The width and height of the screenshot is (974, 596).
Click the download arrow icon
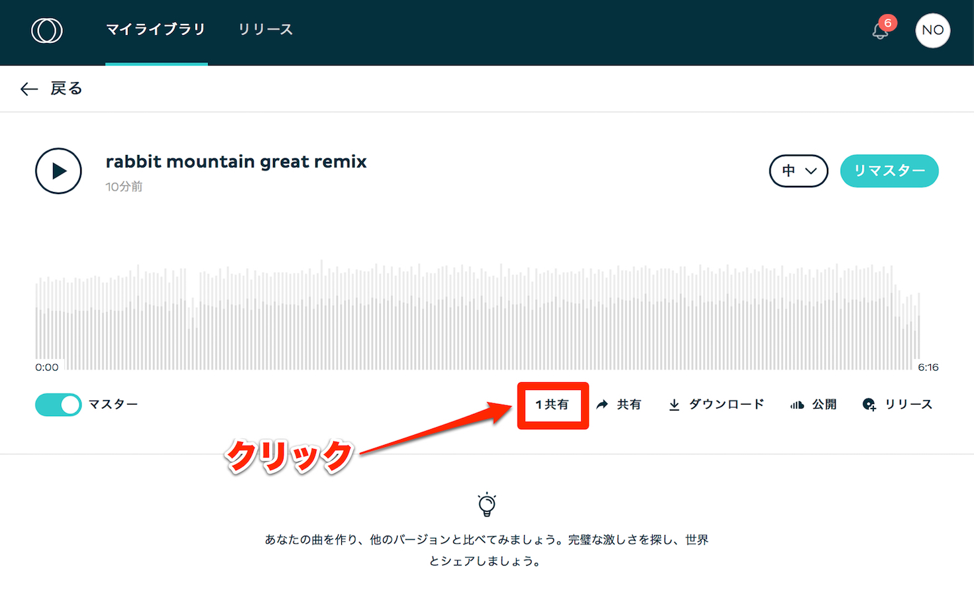674,405
